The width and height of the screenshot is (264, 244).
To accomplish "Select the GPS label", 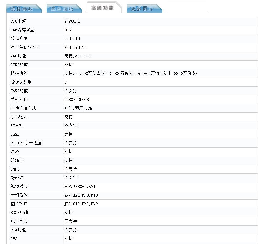I will [14, 239].
